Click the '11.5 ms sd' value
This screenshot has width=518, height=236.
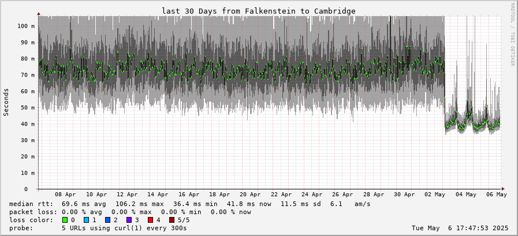click(x=301, y=204)
